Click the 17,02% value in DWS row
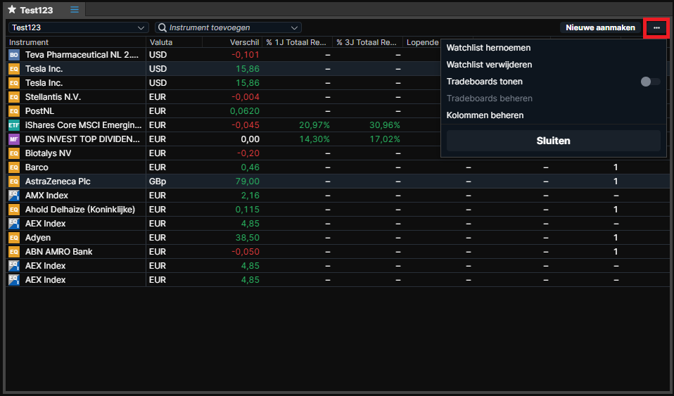The width and height of the screenshot is (674, 396). click(x=385, y=139)
